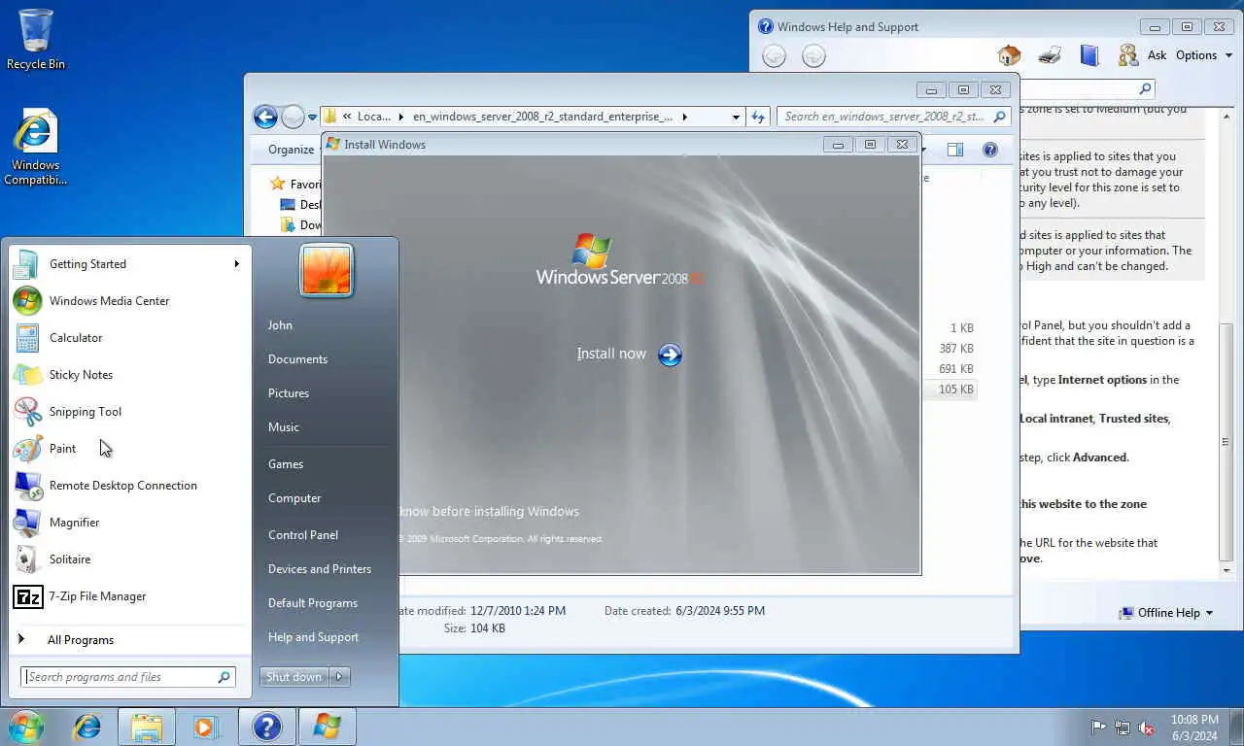Click Browse Help book icon
Viewport: 1244px width, 746px height.
1089,55
